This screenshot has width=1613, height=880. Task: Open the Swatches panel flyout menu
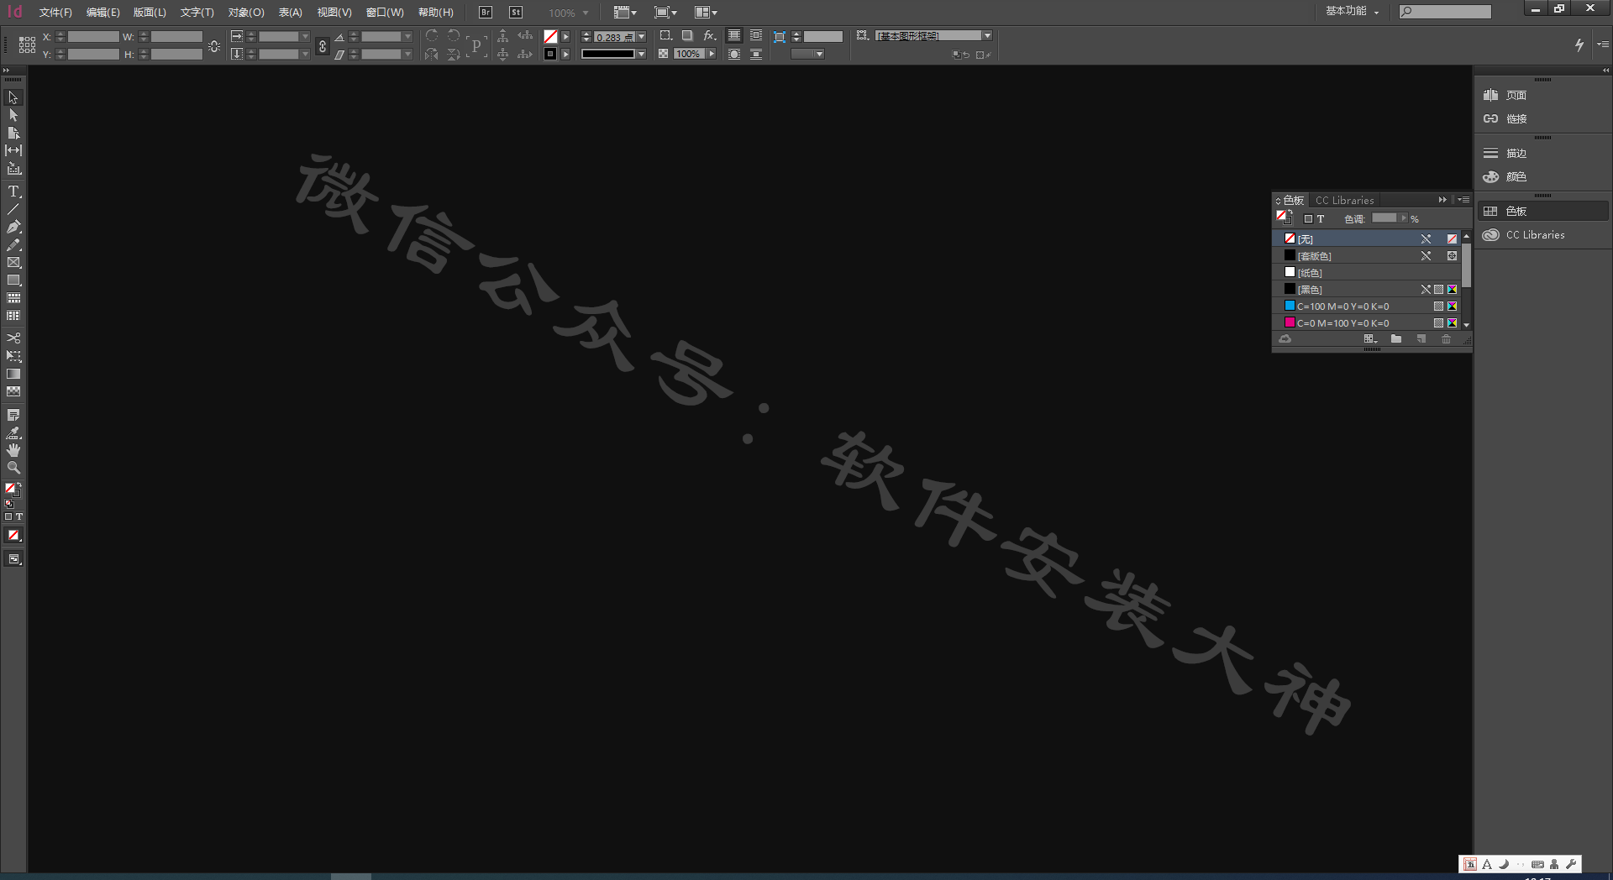click(1464, 200)
